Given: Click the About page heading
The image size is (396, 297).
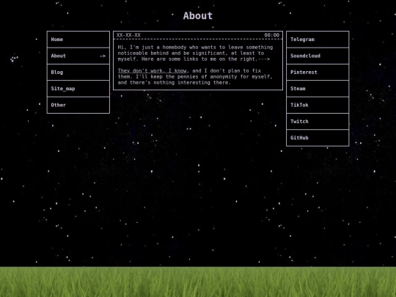Looking at the screenshot, I should coord(198,16).
